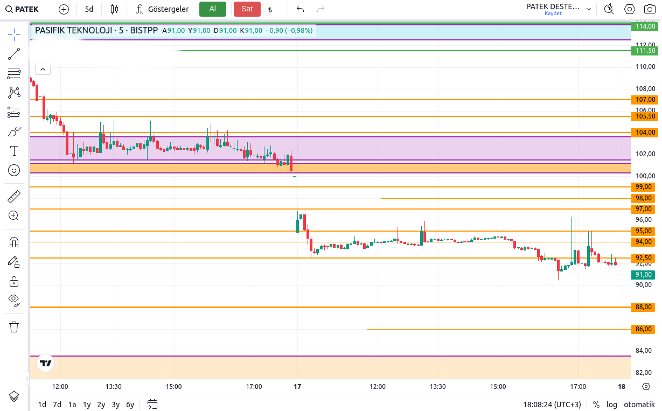Select the 1d date range
The image size is (662, 411).
click(42, 405)
